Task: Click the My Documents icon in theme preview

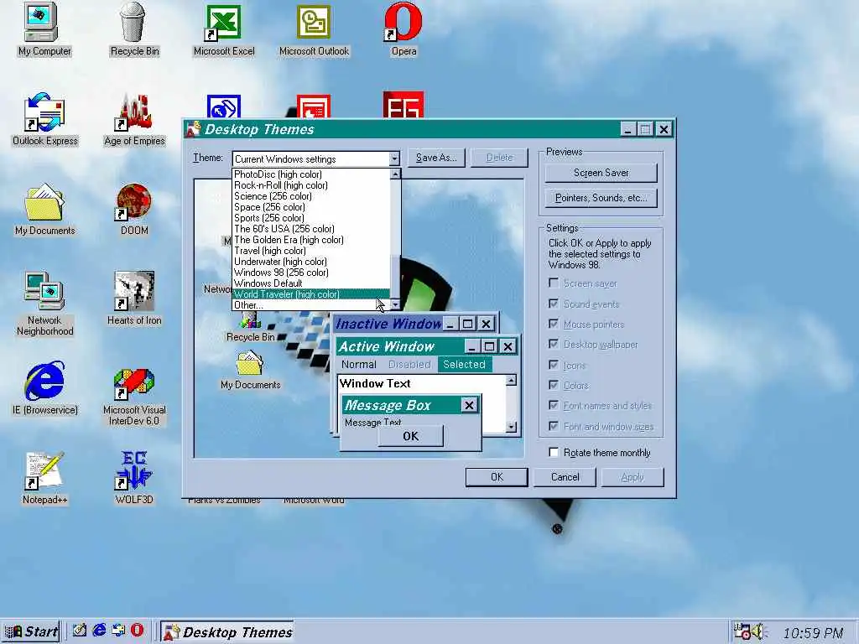Action: (250, 371)
